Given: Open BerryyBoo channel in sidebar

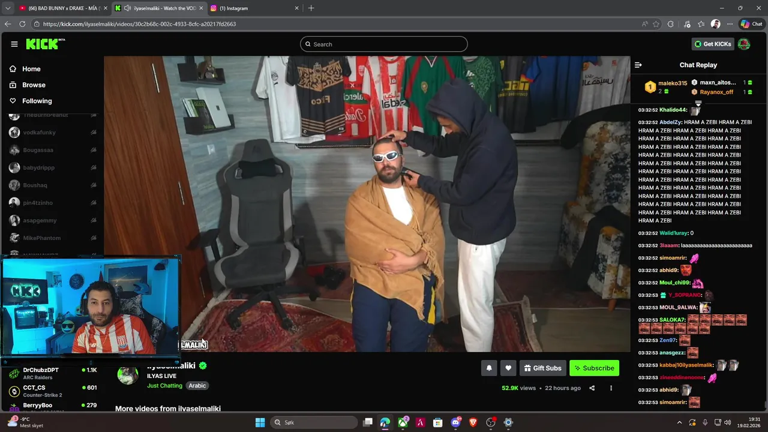Looking at the screenshot, I should [x=52, y=406].
